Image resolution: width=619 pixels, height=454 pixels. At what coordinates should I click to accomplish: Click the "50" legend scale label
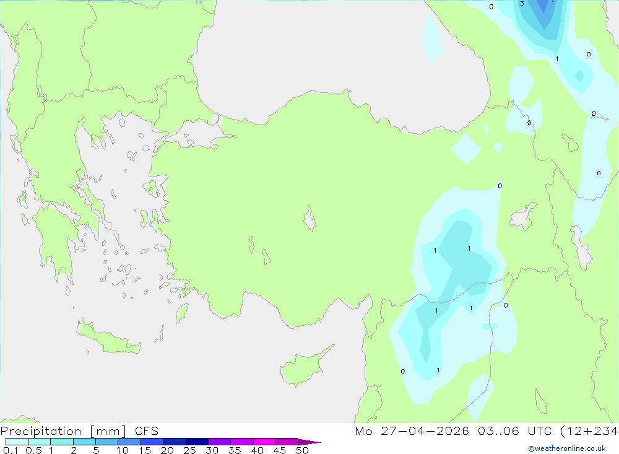pos(302,450)
